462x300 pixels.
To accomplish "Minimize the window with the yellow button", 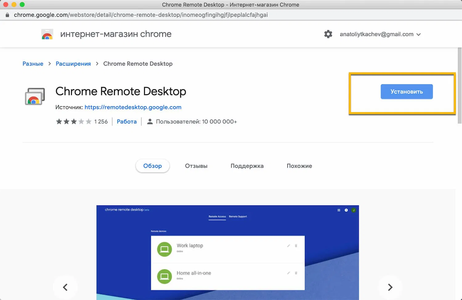I will pyautogui.click(x=14, y=5).
